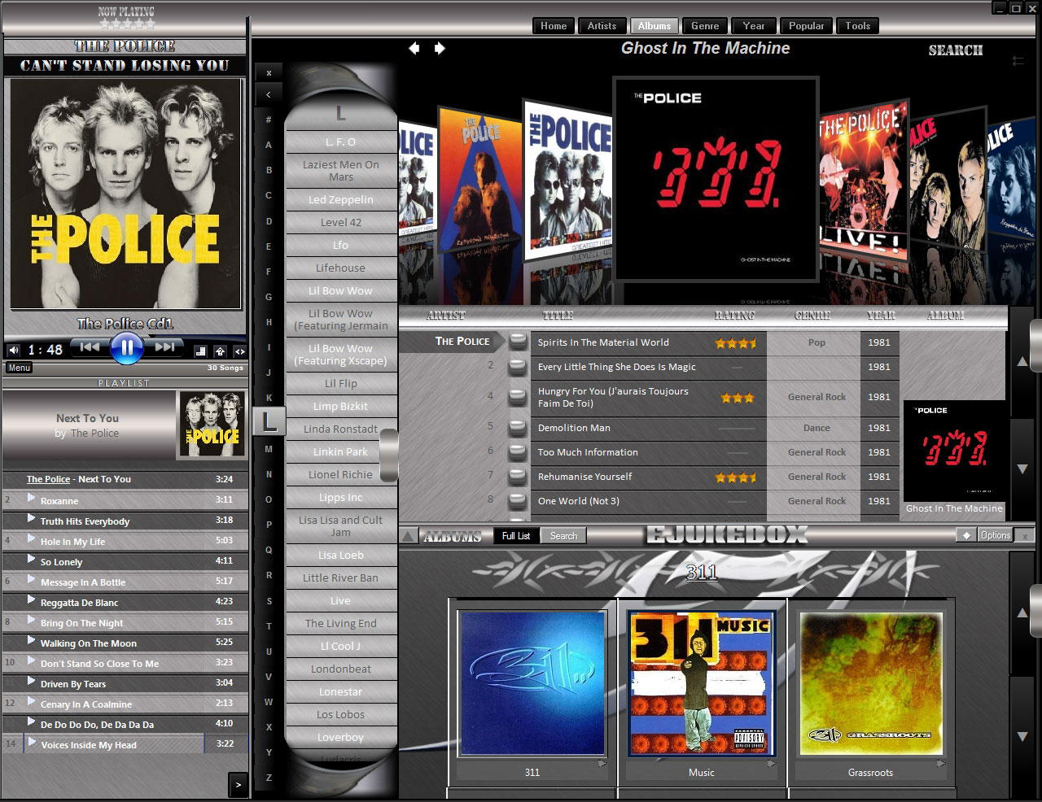The image size is (1042, 802).
Task: Switch to the Artists tab
Action: 602,26
